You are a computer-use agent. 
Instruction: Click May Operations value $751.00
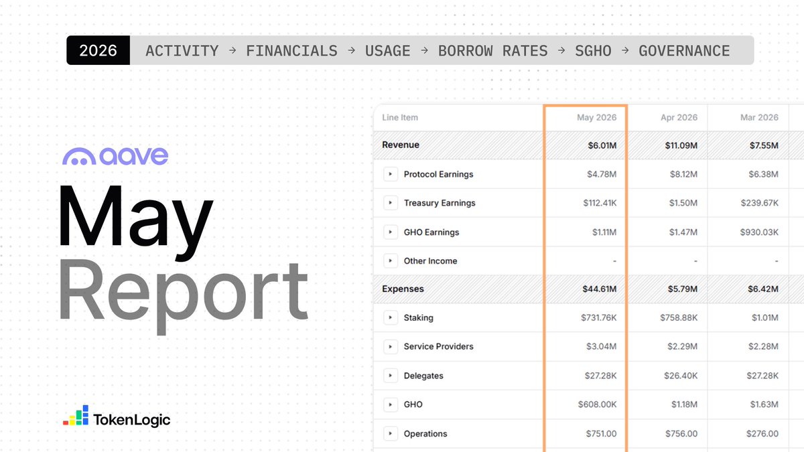click(600, 434)
